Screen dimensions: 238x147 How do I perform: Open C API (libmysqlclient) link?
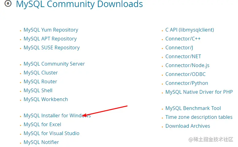tap(190, 30)
